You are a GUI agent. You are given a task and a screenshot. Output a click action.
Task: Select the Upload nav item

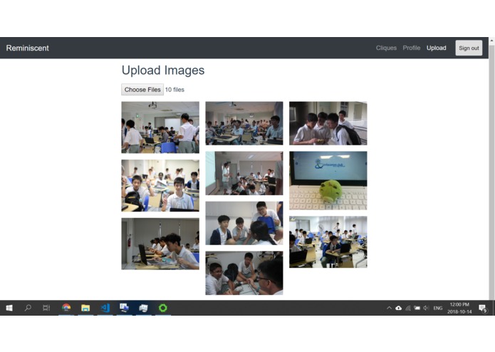pyautogui.click(x=437, y=48)
